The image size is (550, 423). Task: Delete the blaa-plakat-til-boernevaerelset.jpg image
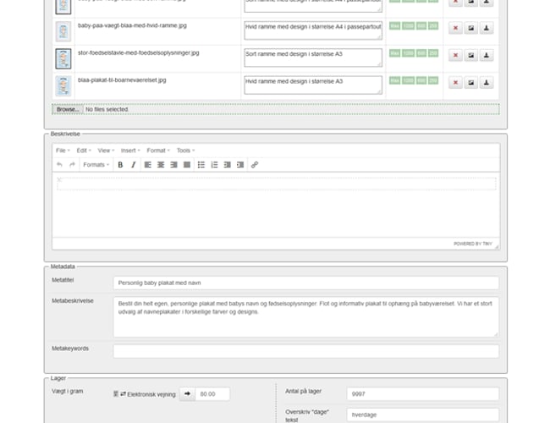tap(455, 82)
